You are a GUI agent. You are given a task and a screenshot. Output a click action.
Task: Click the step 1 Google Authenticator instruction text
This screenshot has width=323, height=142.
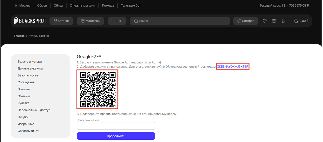[119, 62]
